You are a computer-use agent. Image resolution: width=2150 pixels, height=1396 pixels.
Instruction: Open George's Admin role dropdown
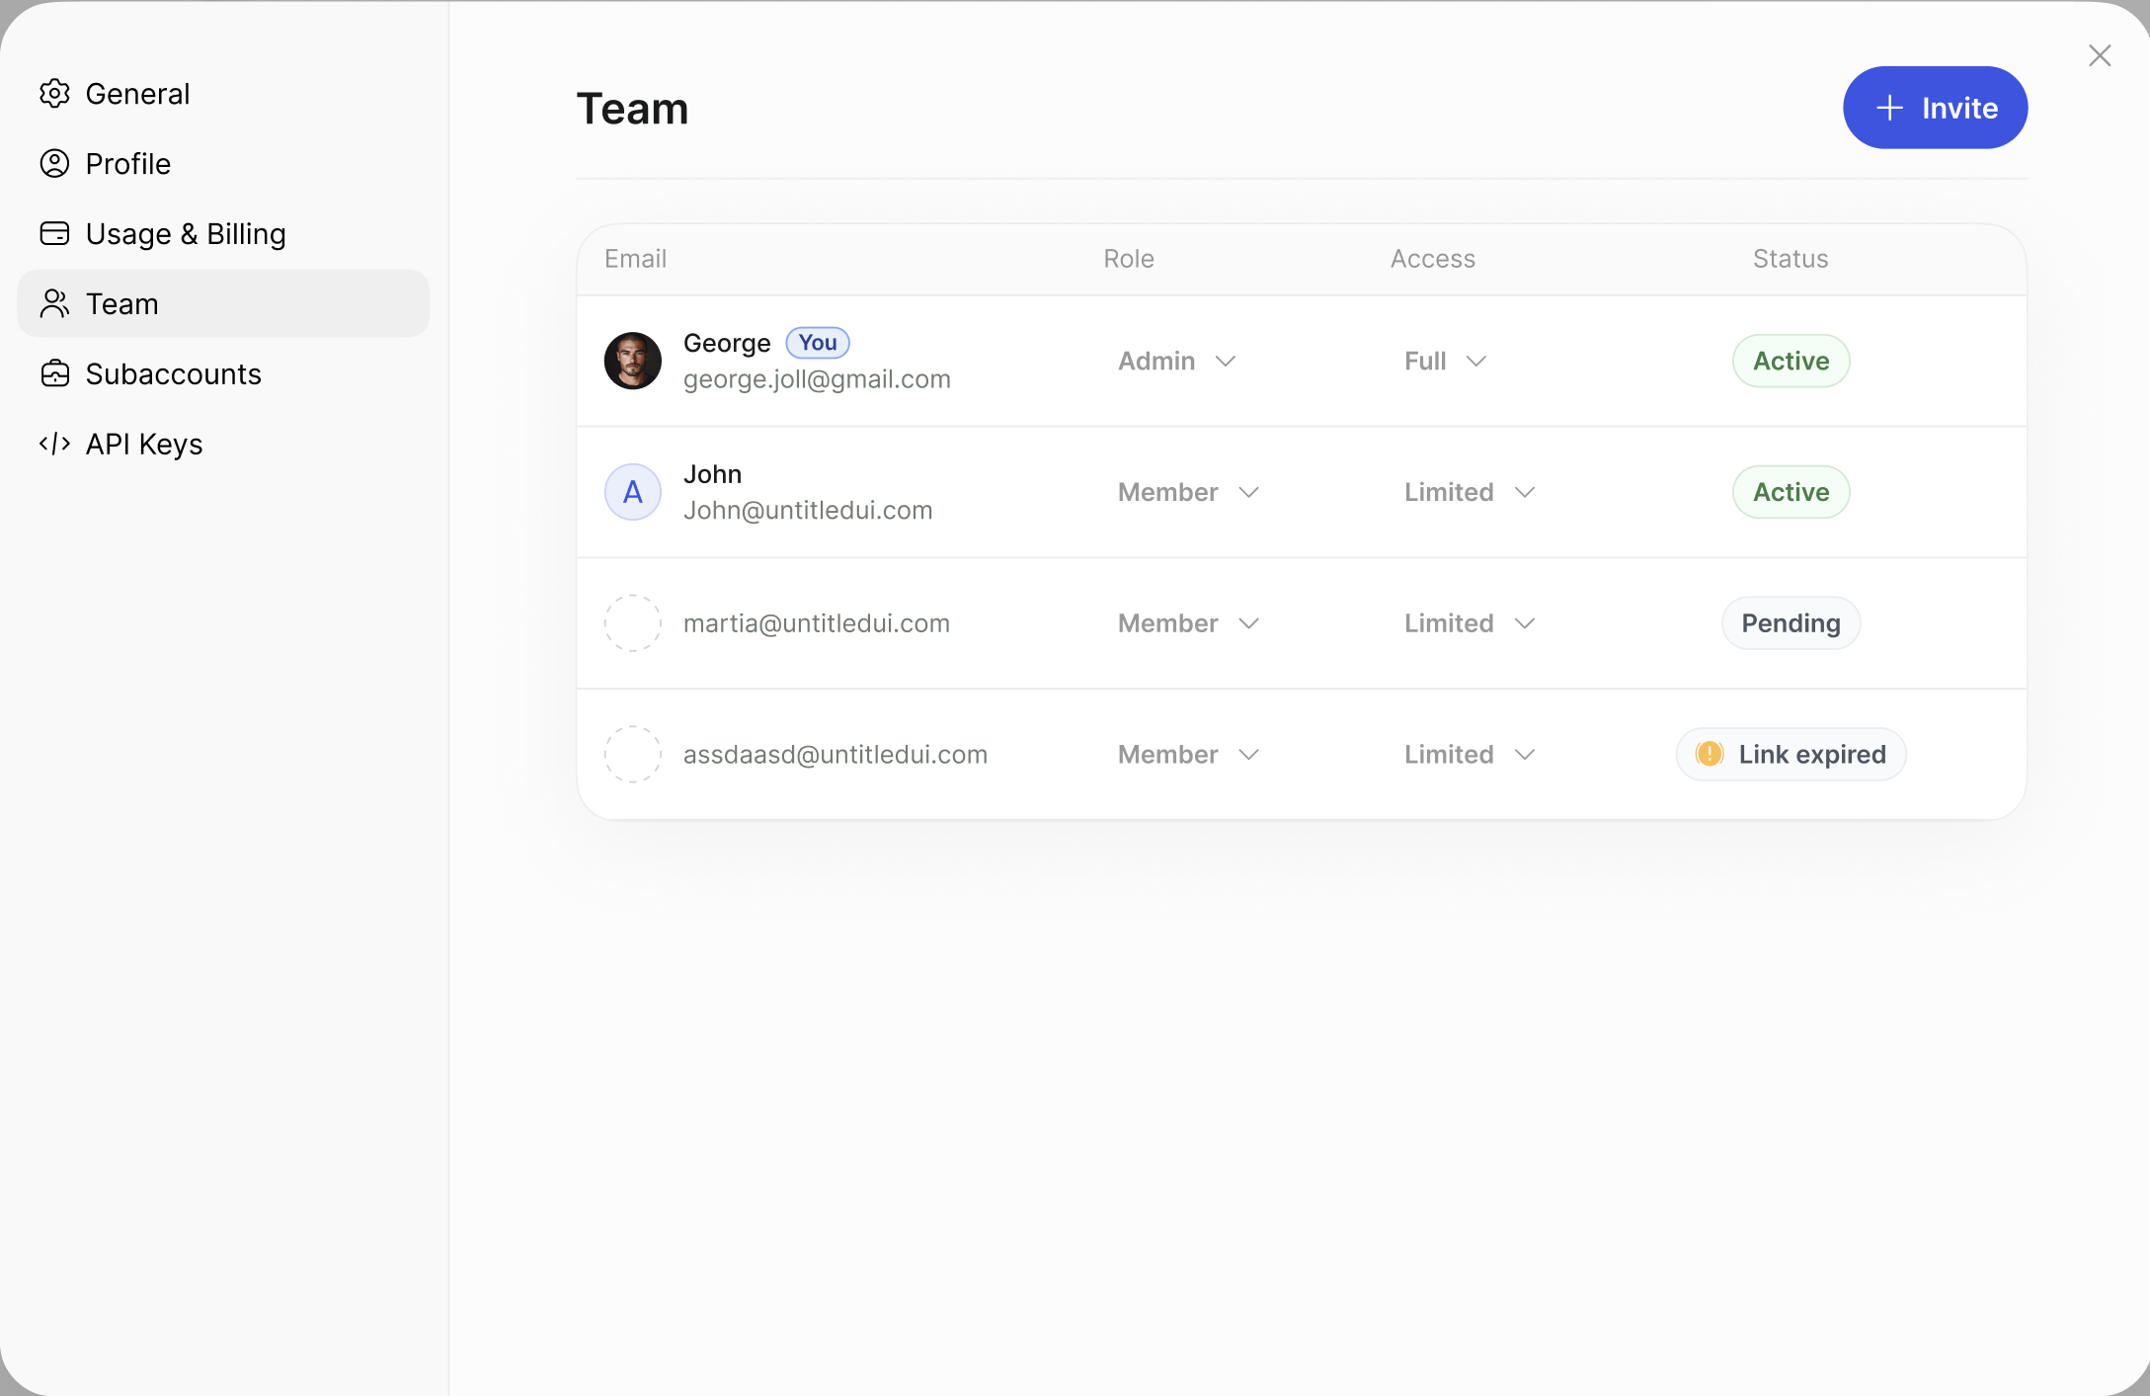pyautogui.click(x=1177, y=362)
